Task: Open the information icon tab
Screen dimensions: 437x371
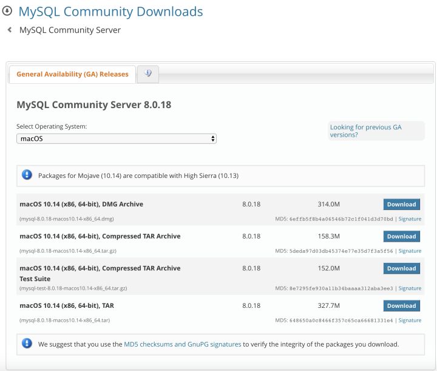Action: click(147, 74)
